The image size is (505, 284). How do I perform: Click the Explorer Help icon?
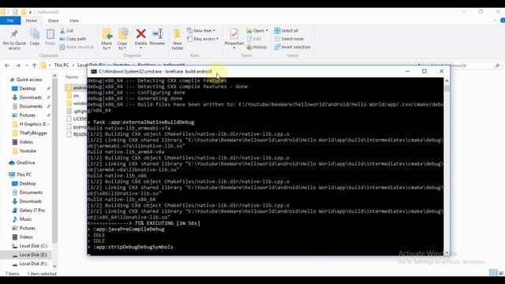pos(503,21)
